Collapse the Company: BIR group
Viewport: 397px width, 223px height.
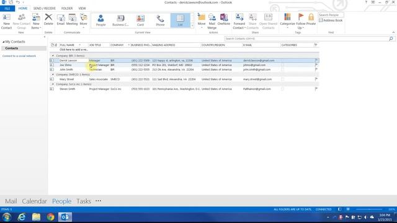click(53, 56)
